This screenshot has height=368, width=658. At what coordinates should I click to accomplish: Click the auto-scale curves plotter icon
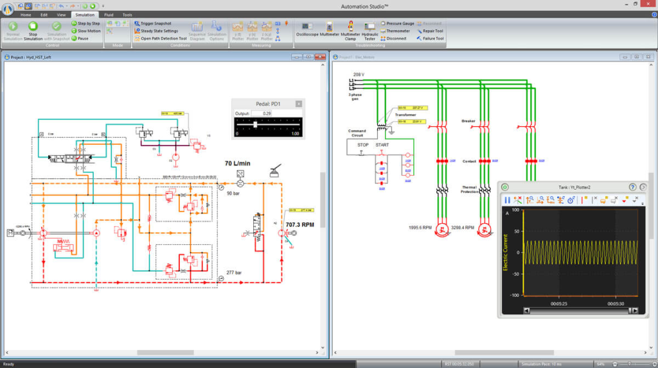pos(560,200)
